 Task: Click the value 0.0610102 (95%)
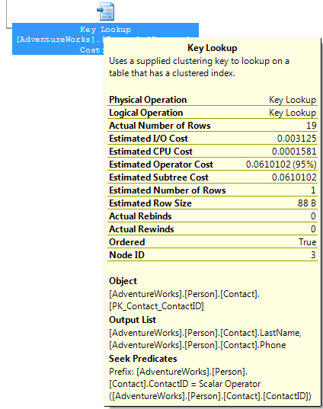point(281,165)
